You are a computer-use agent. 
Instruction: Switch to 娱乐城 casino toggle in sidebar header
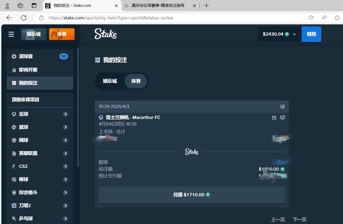[34, 34]
